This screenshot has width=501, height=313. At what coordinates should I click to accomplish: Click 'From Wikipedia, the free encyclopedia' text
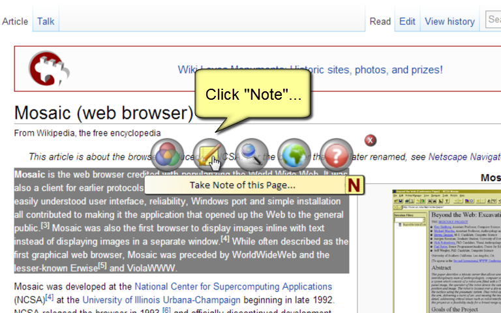tap(87, 133)
